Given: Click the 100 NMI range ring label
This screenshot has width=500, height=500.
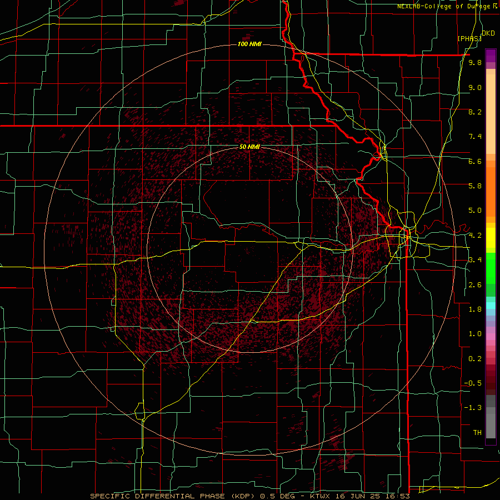Looking at the screenshot, I should [x=249, y=44].
